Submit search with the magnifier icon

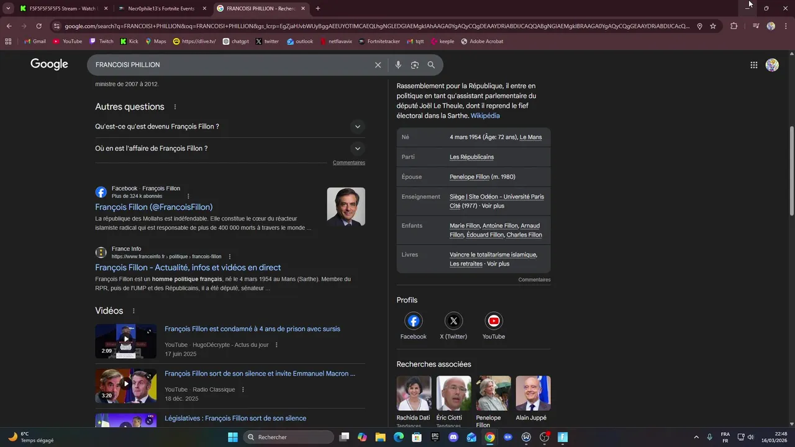pos(431,65)
